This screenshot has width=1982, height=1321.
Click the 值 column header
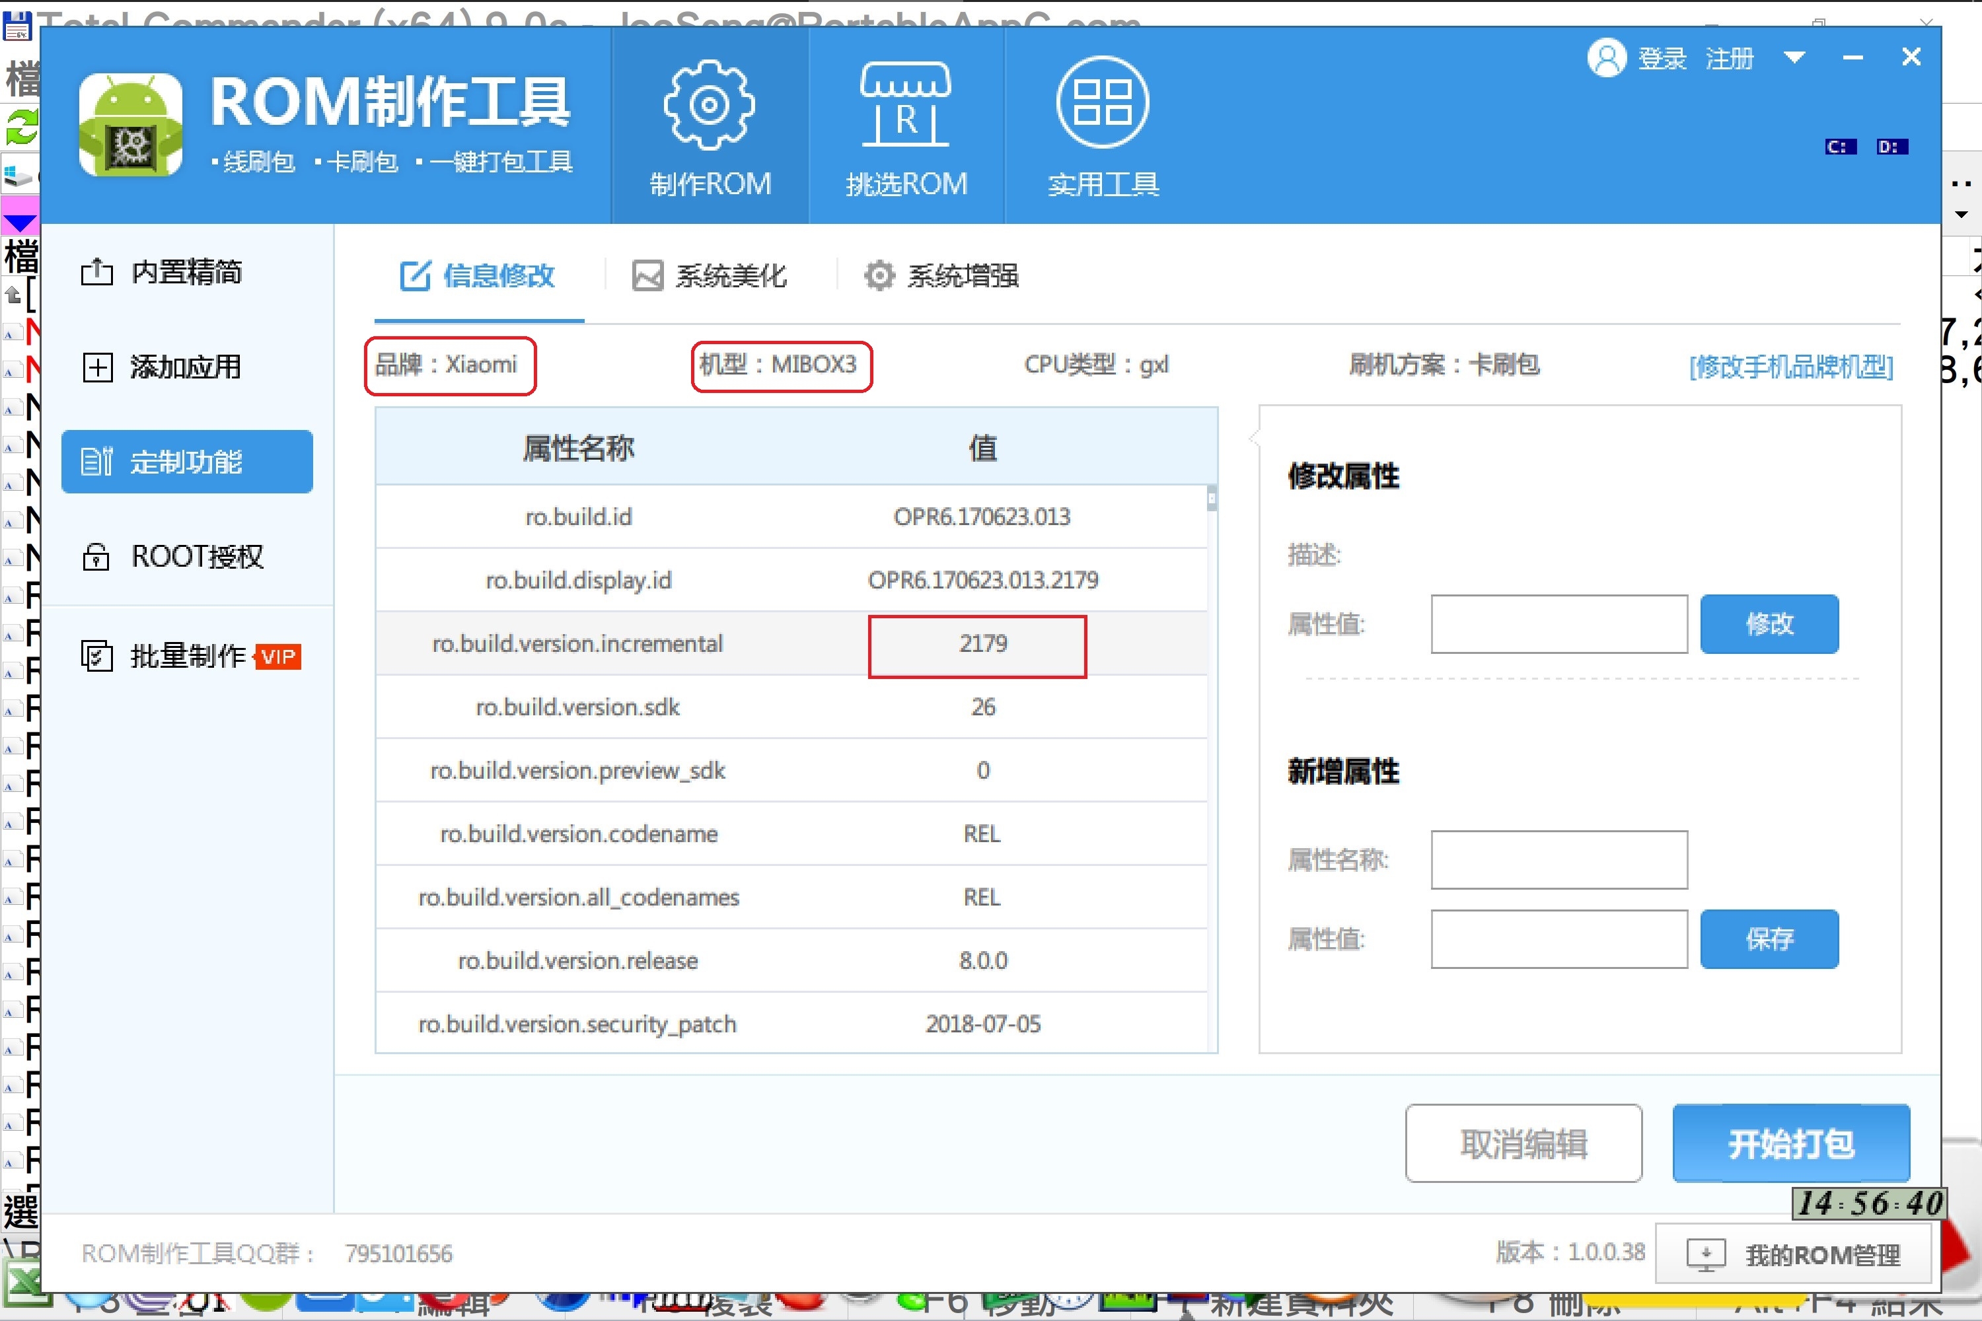tap(982, 447)
